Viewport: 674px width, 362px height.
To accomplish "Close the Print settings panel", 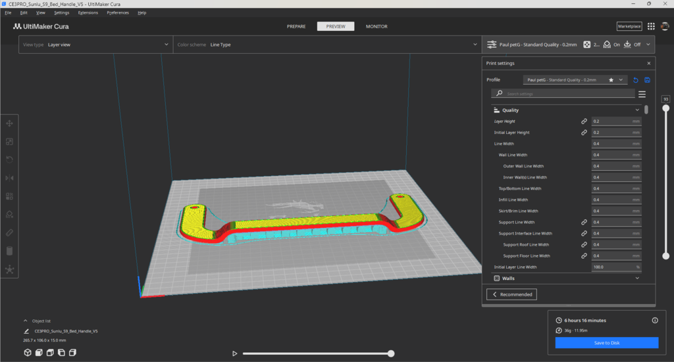I will [x=648, y=63].
